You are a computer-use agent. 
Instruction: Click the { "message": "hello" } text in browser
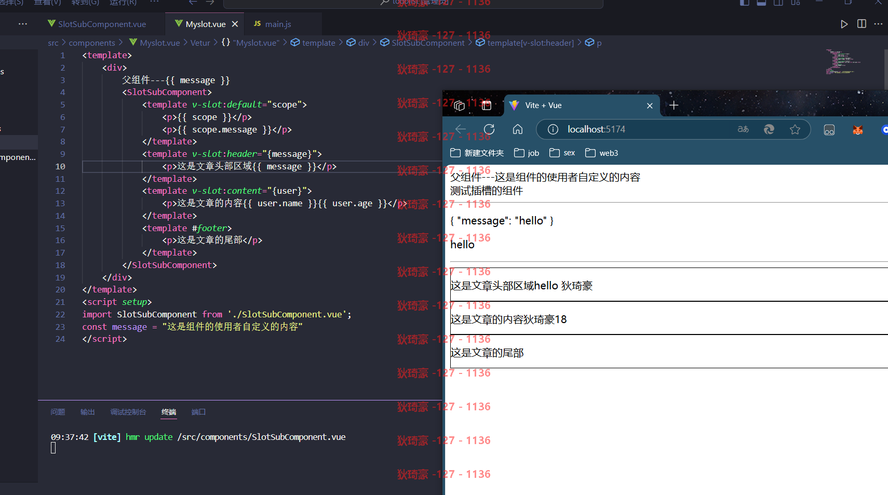(x=502, y=221)
